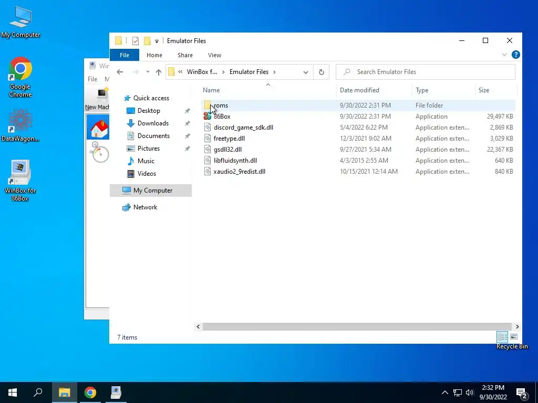Go back with the back arrow
Screen dimensions: 538x403
click(120, 72)
